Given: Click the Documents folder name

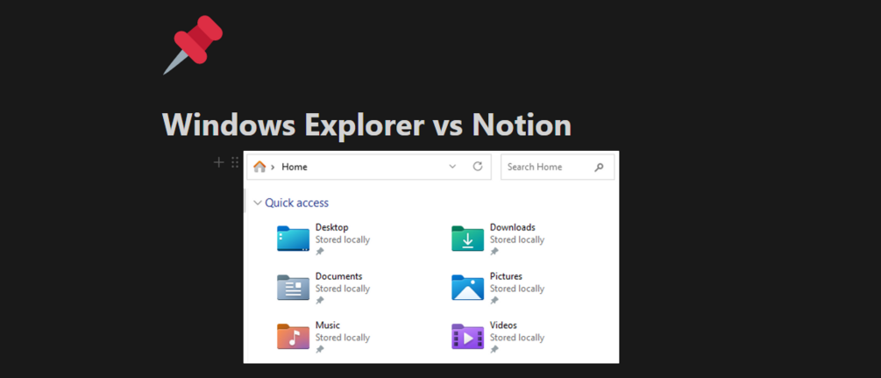Looking at the screenshot, I should tap(338, 276).
